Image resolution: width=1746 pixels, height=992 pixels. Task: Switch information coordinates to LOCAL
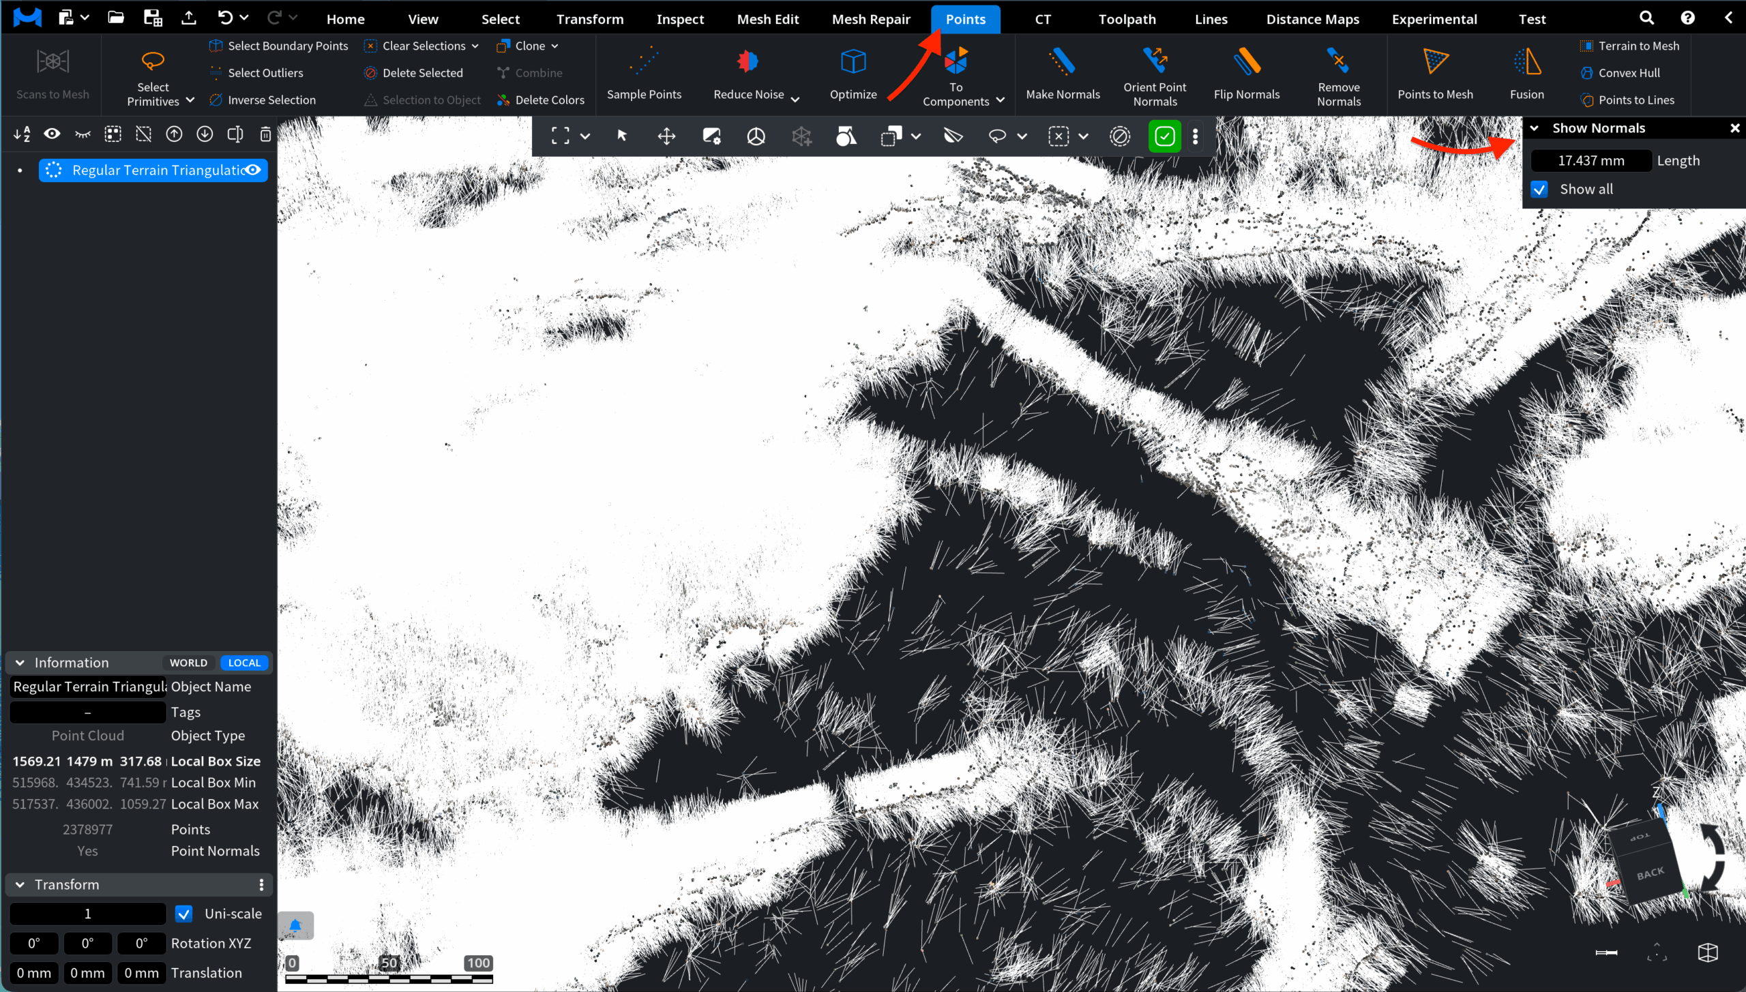(244, 663)
